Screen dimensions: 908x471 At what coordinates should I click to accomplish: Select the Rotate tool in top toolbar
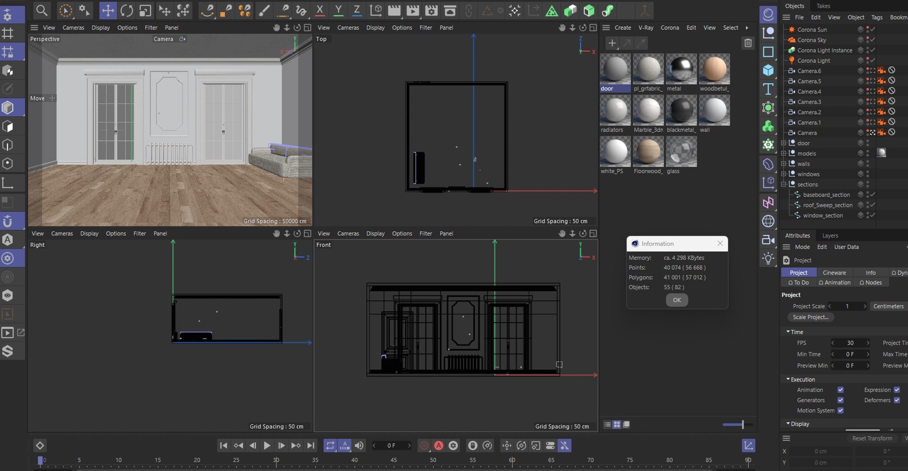coord(126,10)
